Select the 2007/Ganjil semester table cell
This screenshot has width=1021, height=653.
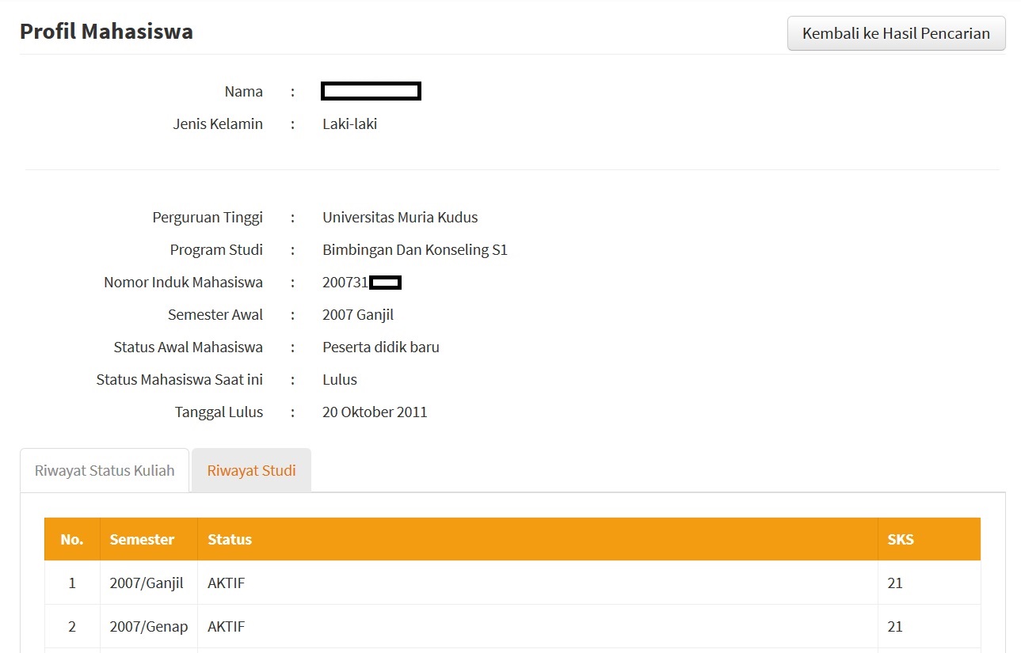(147, 583)
